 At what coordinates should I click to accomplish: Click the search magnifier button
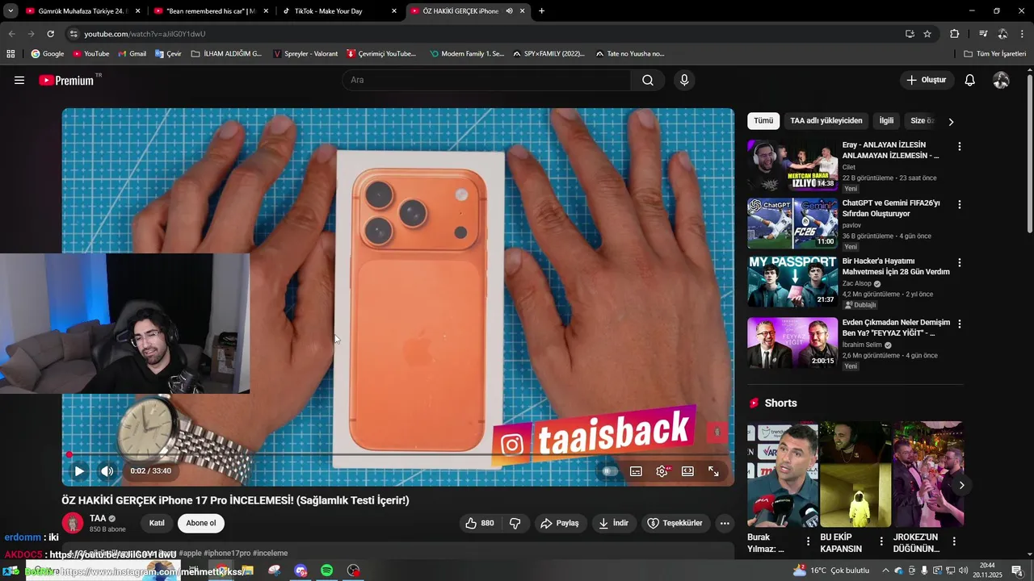click(x=648, y=80)
